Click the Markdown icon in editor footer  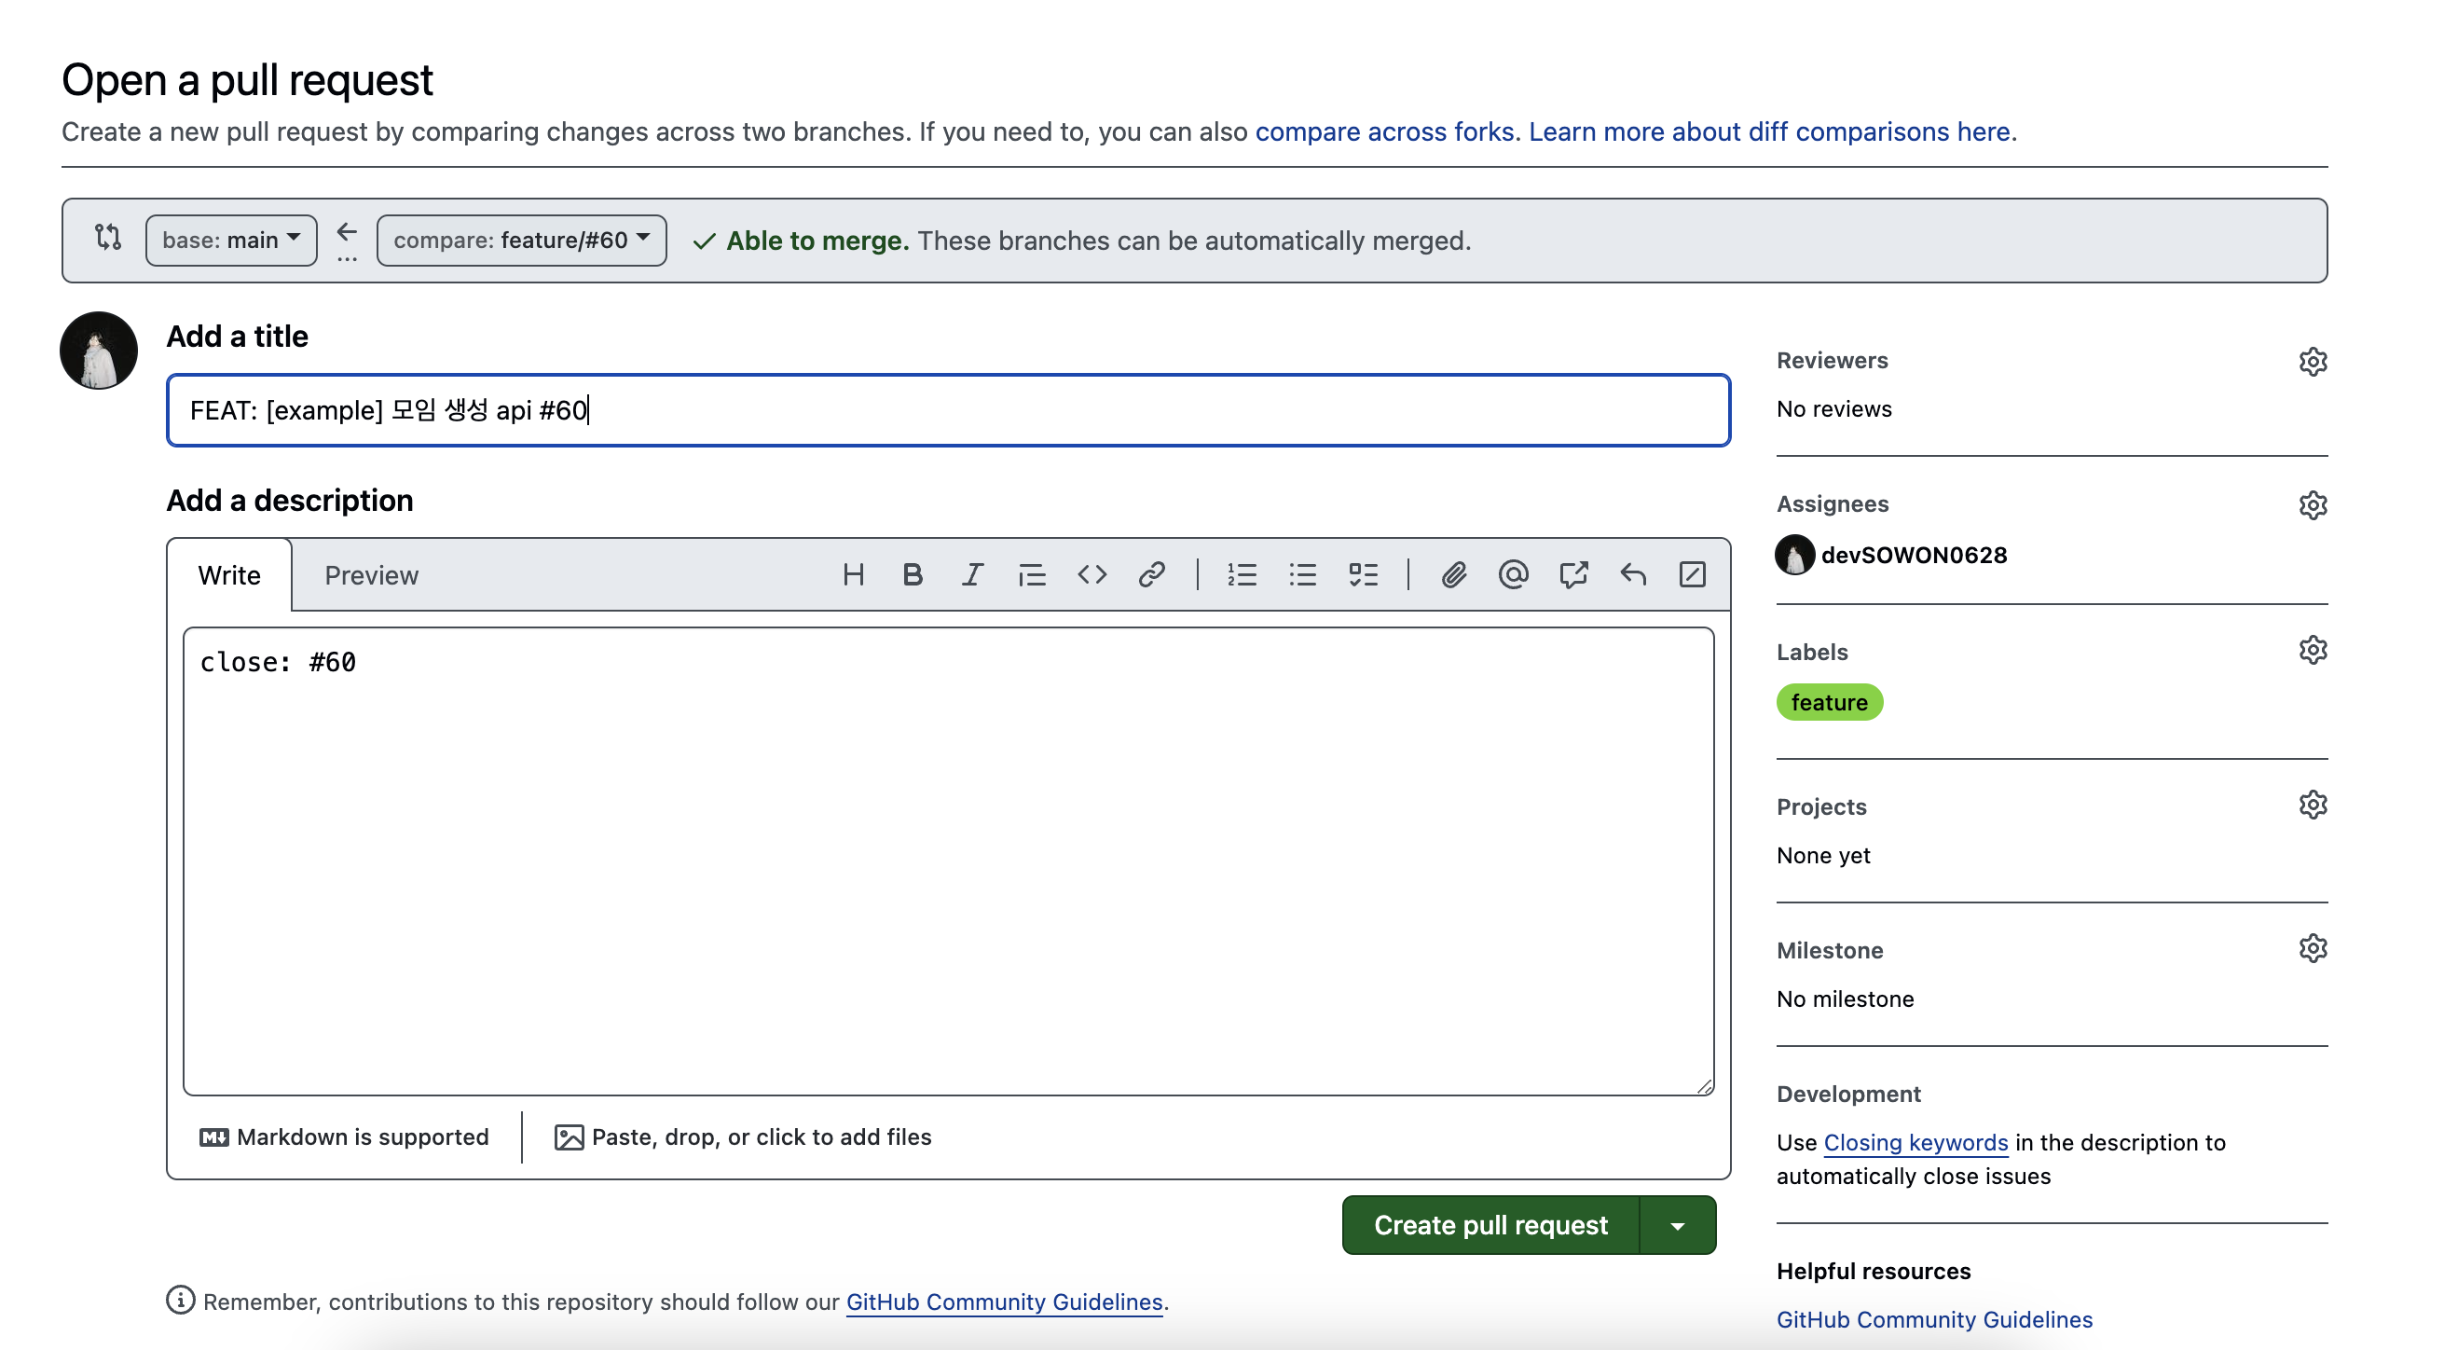click(214, 1136)
